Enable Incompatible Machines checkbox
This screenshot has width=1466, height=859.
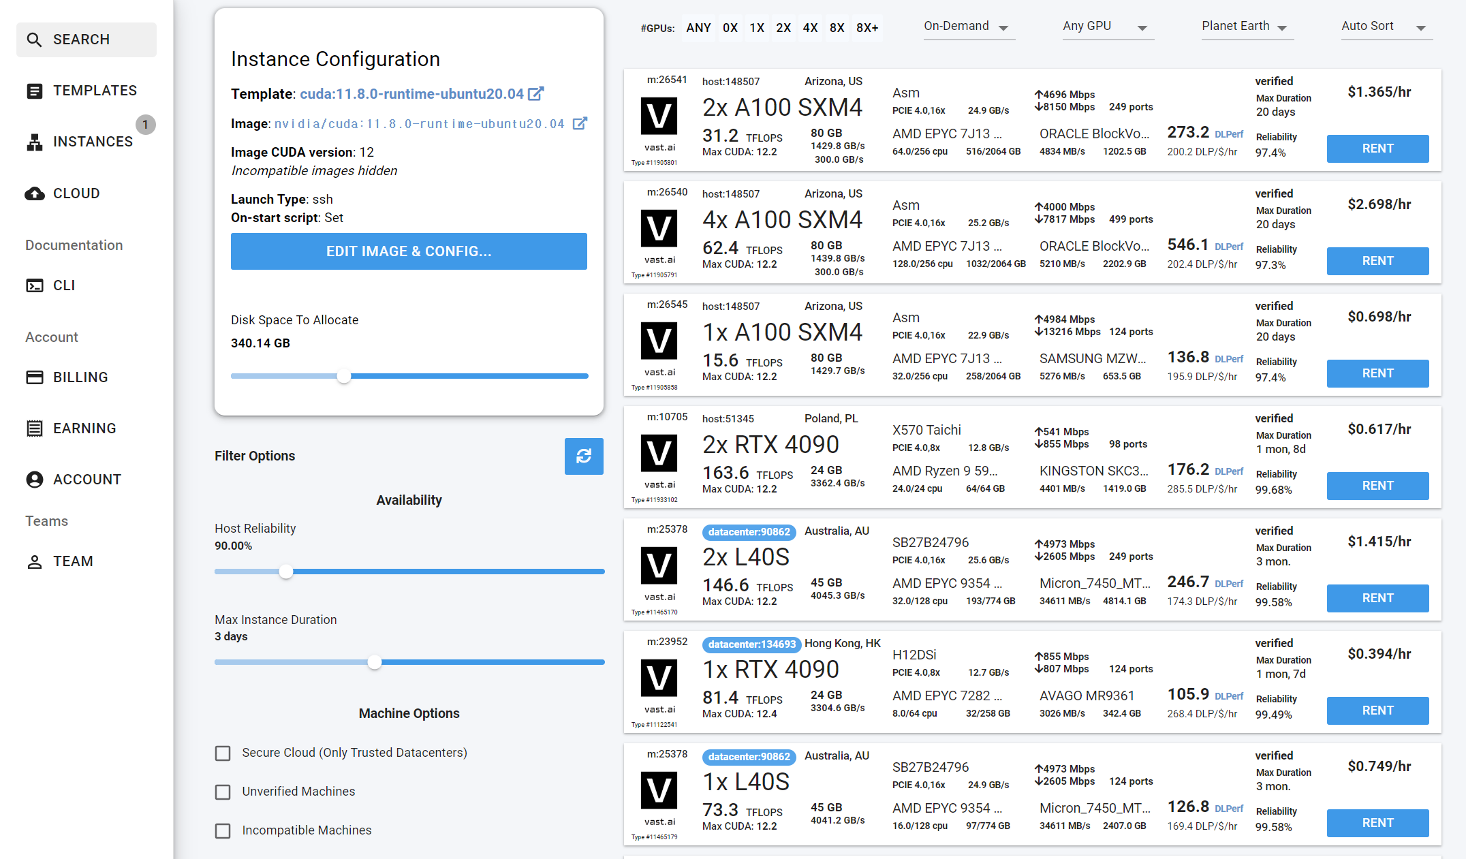223,831
